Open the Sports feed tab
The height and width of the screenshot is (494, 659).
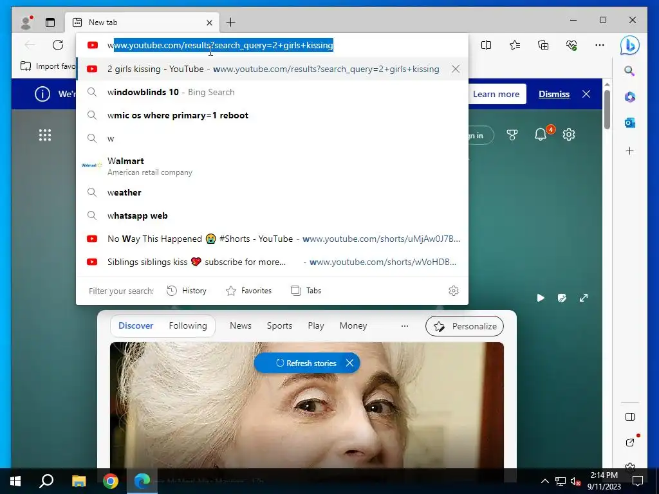(x=279, y=325)
